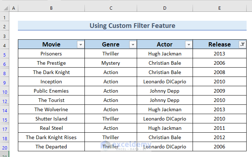Select column C header
This screenshot has height=157, width=252.
(111, 8)
